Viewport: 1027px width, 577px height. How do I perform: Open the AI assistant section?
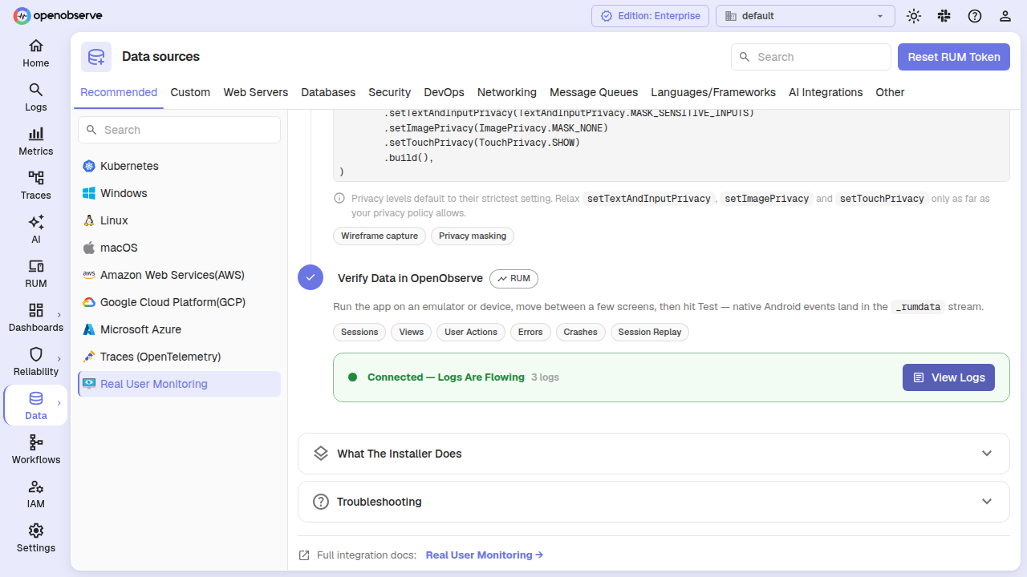(35, 230)
